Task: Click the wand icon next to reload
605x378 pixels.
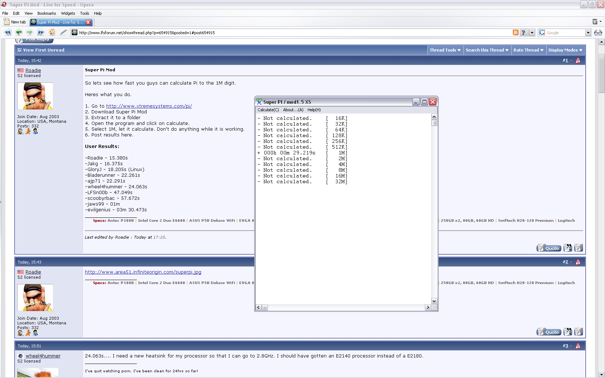Action: [x=63, y=32]
